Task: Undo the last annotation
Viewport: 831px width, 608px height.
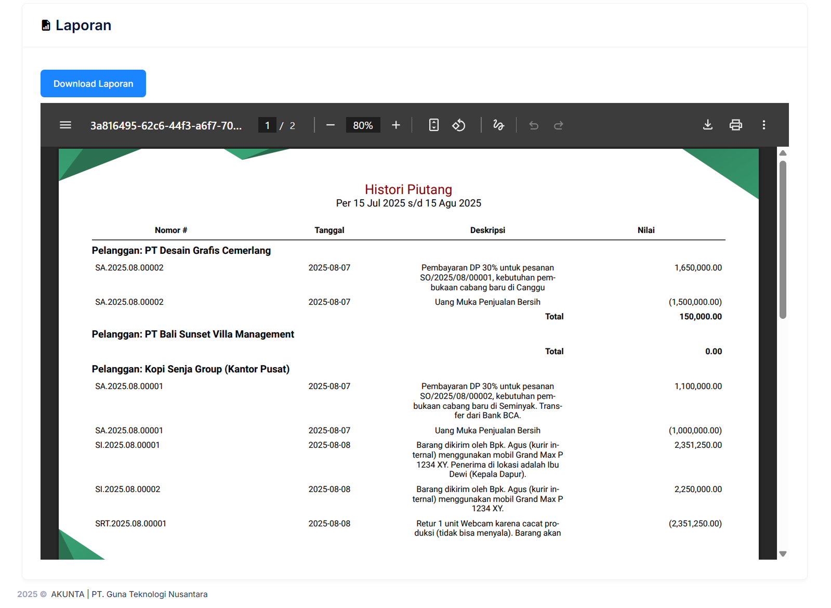Action: click(x=534, y=125)
